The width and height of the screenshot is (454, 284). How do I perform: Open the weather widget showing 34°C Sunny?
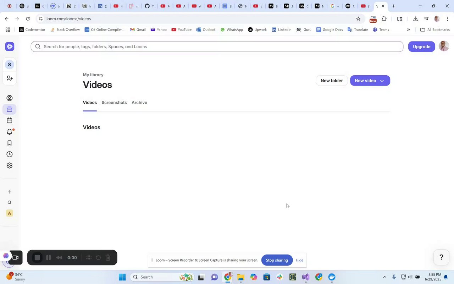[x=16, y=277]
